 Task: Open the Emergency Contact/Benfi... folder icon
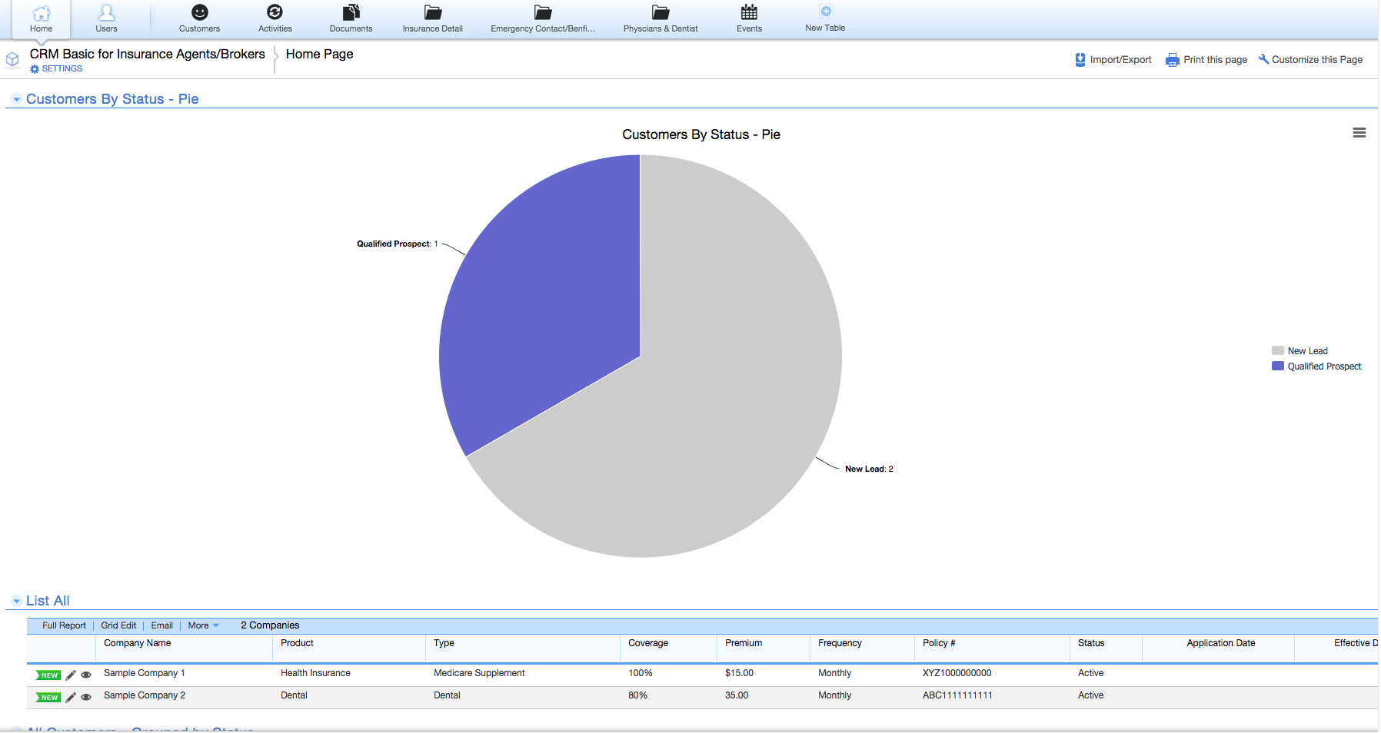point(543,12)
